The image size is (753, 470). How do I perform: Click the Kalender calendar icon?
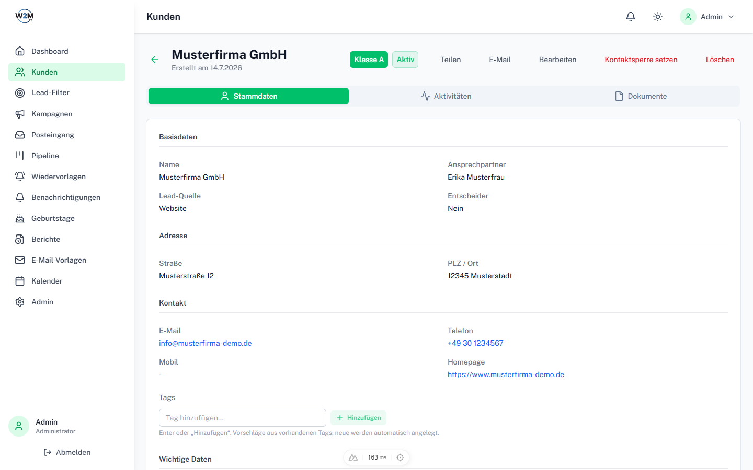click(x=20, y=281)
